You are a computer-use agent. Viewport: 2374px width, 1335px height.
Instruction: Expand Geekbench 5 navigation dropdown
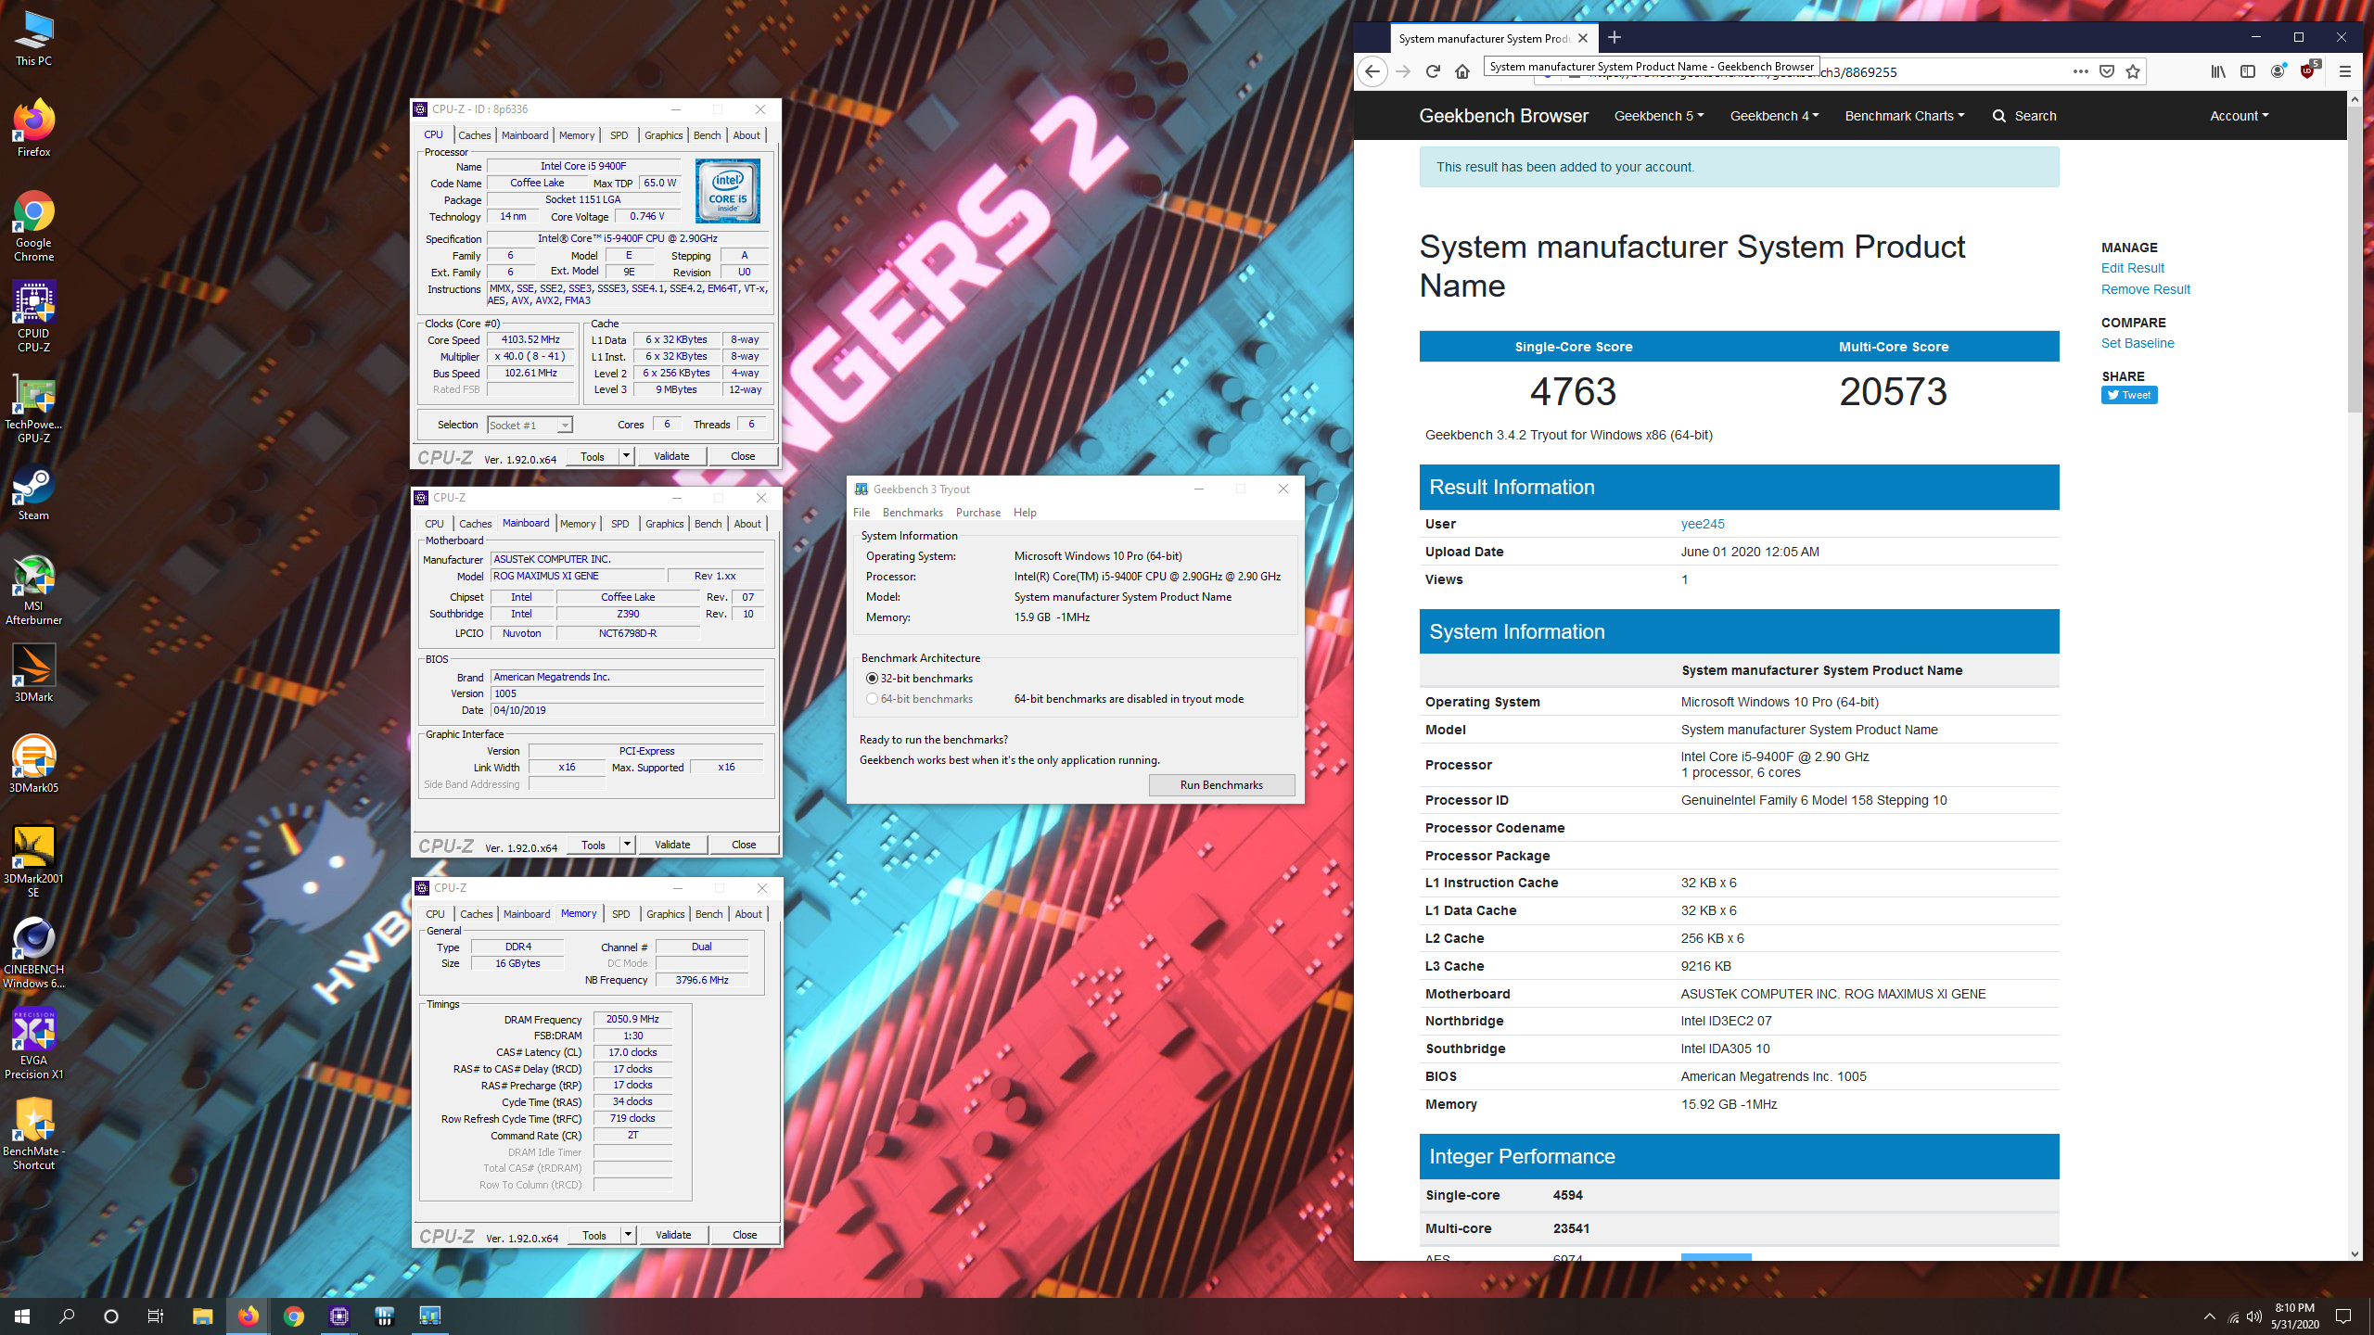[1659, 116]
